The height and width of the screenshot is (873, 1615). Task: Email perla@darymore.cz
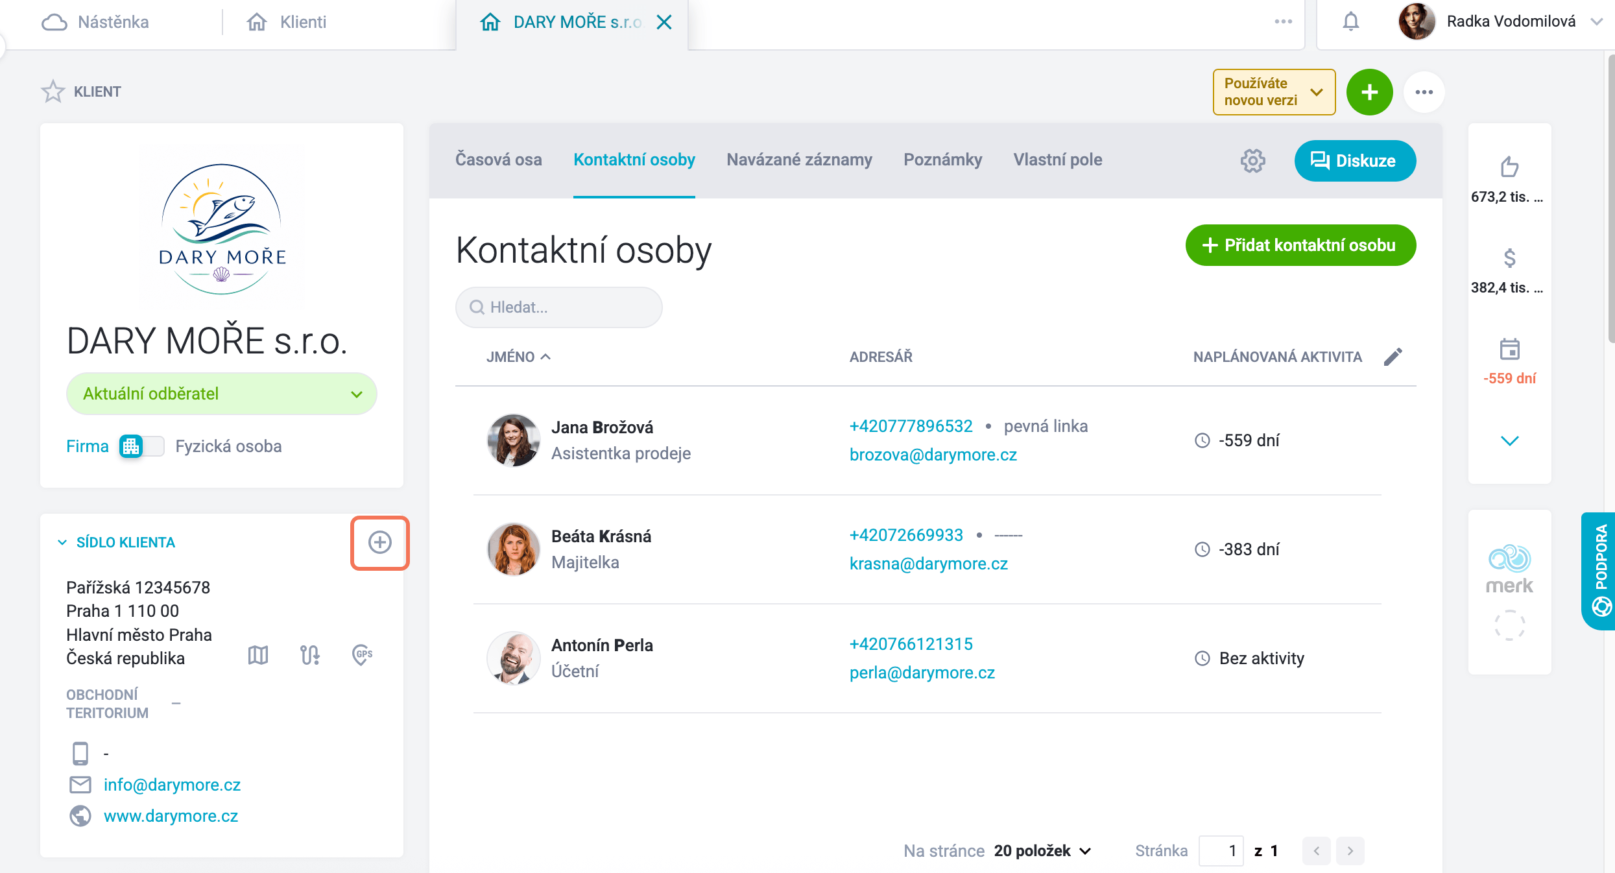tap(922, 673)
